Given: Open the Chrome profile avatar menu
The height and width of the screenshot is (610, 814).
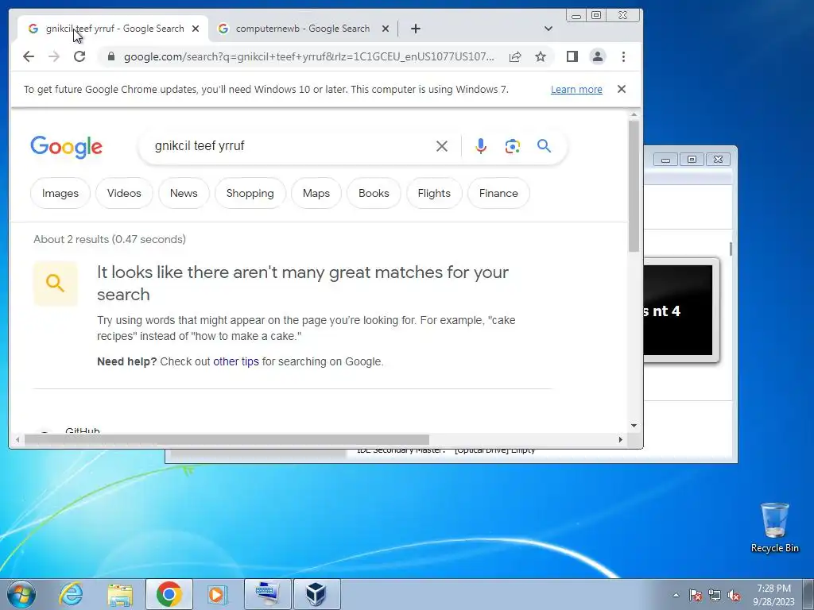Looking at the screenshot, I should tap(598, 56).
